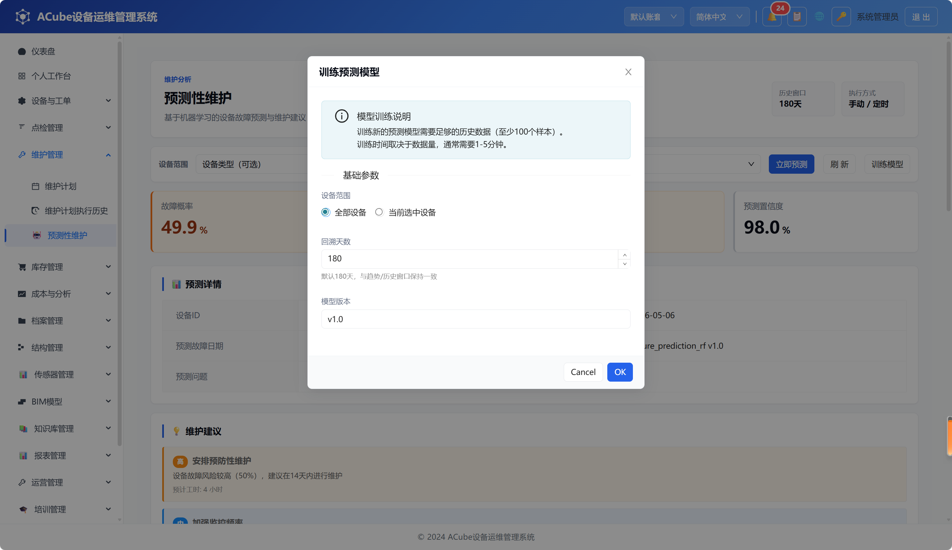Viewport: 952px width, 550px height.
Task: Select the 全部设备 radio button
Action: [325, 212]
